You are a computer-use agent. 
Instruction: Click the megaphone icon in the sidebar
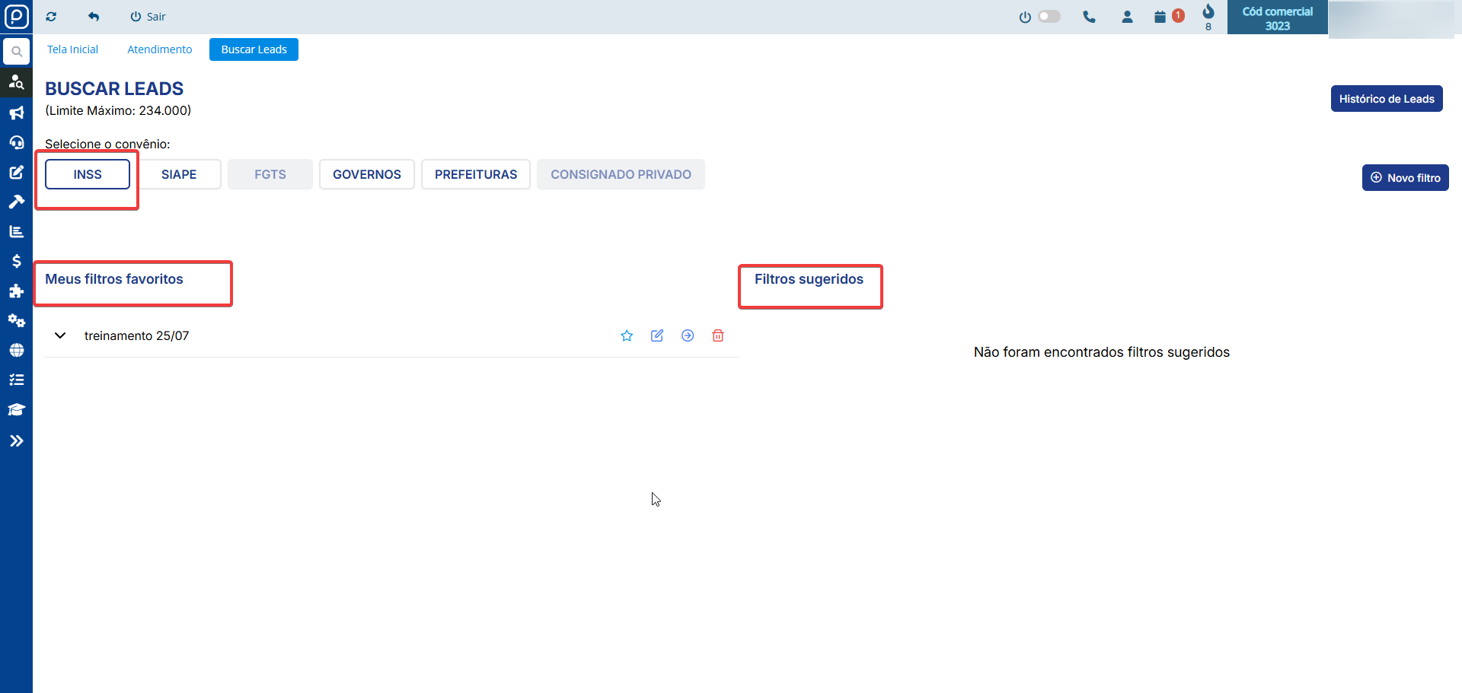(16, 113)
